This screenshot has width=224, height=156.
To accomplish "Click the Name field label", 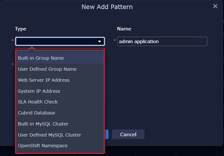I will coord(124,29).
